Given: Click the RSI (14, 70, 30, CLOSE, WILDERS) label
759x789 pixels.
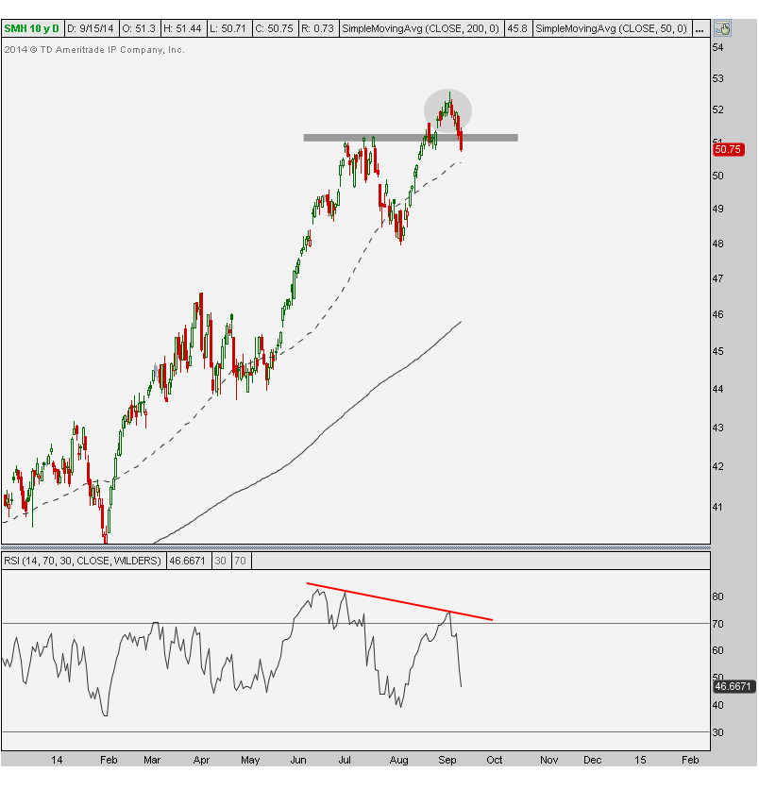Looking at the screenshot, I should coord(82,561).
